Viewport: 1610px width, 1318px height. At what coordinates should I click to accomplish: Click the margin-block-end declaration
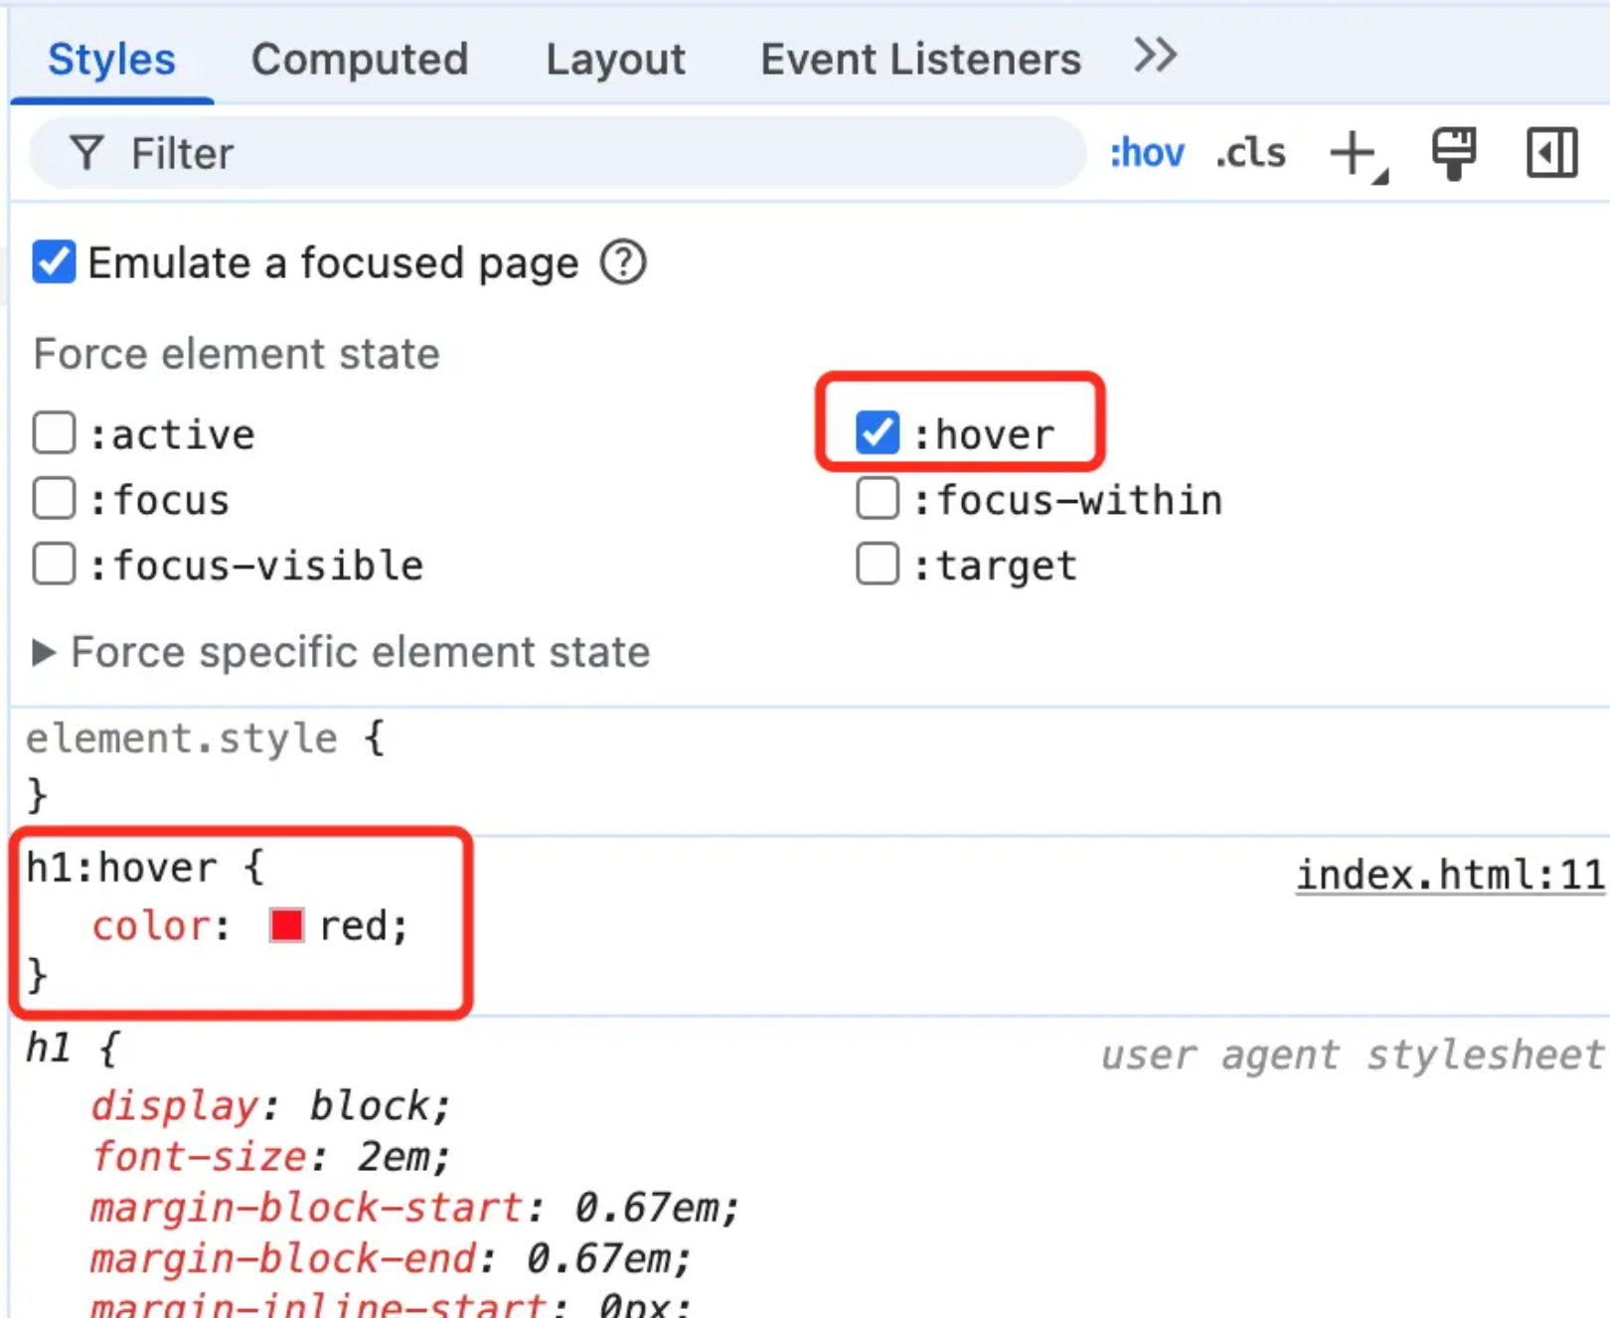[x=392, y=1258]
